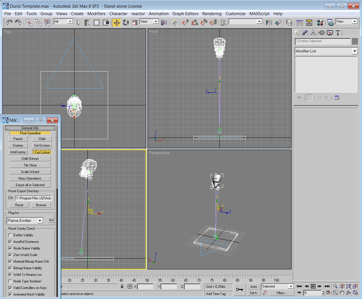
Task: Uncheck the AuraRef Existence checkbox
Action: click(10, 242)
